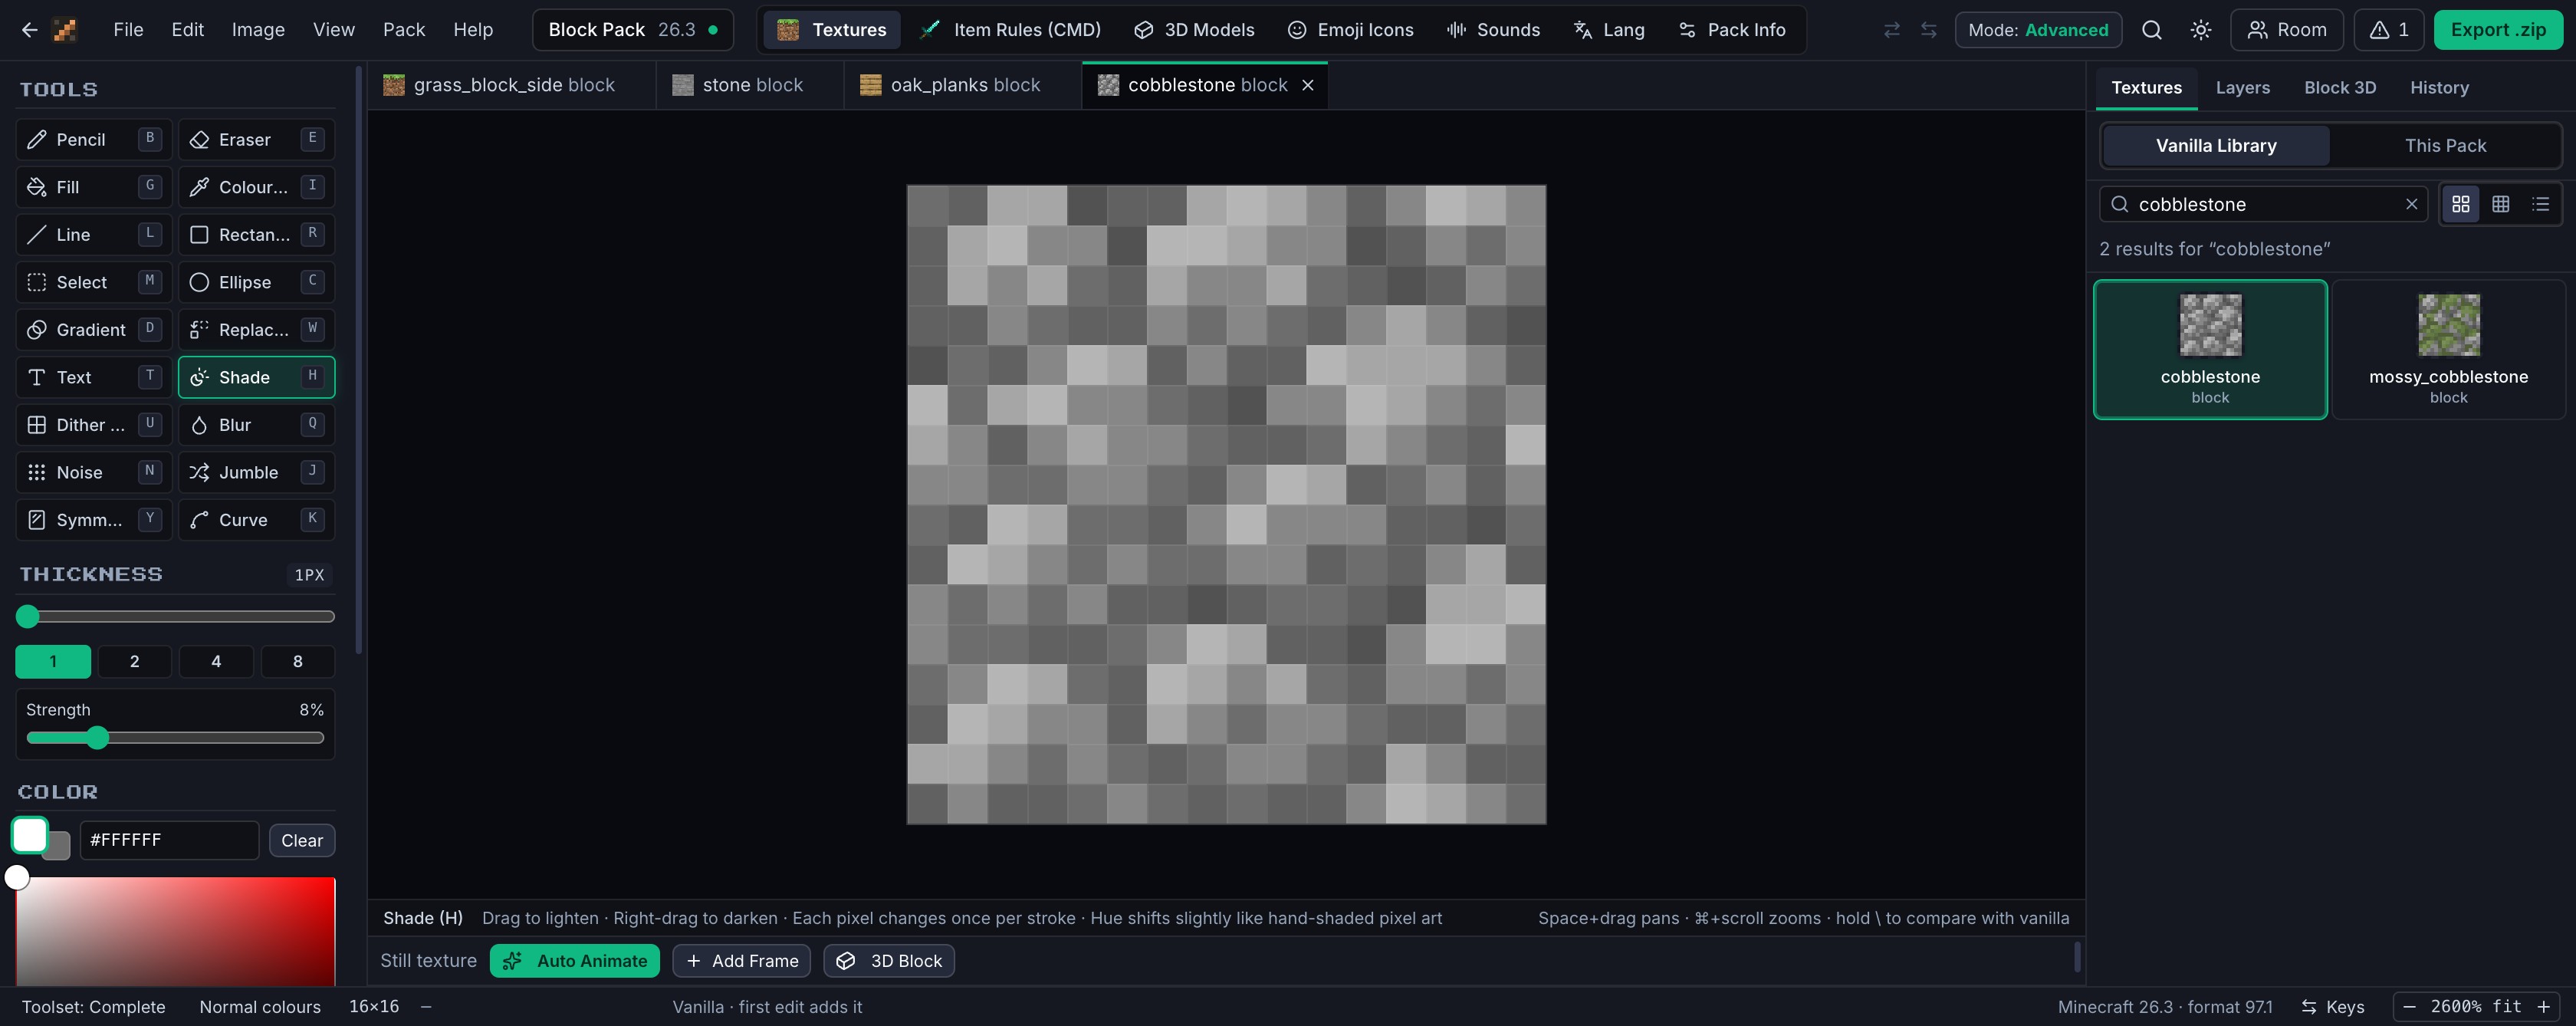This screenshot has height=1026, width=2576.
Task: Click the cobblestone search input field
Action: [2264, 204]
